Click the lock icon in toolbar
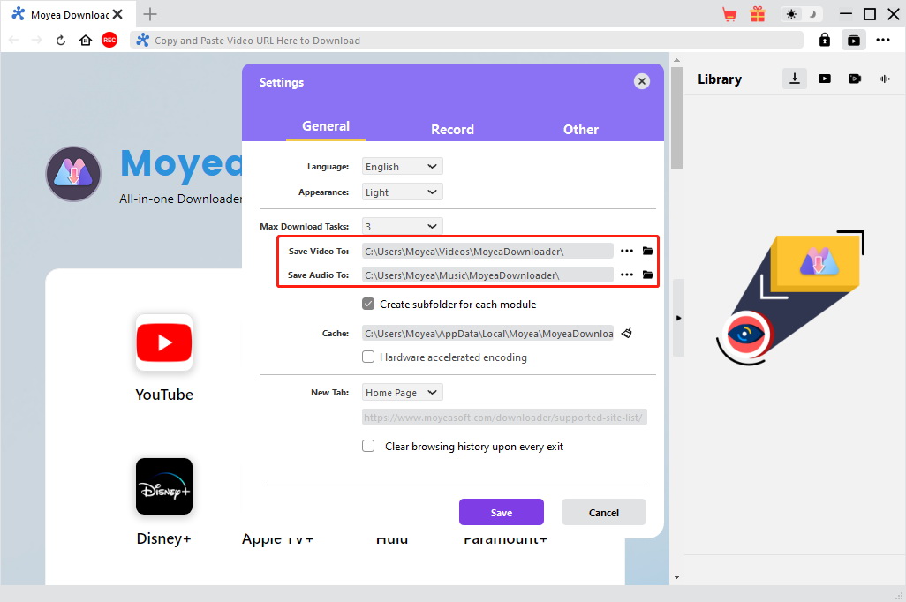 pyautogui.click(x=825, y=40)
